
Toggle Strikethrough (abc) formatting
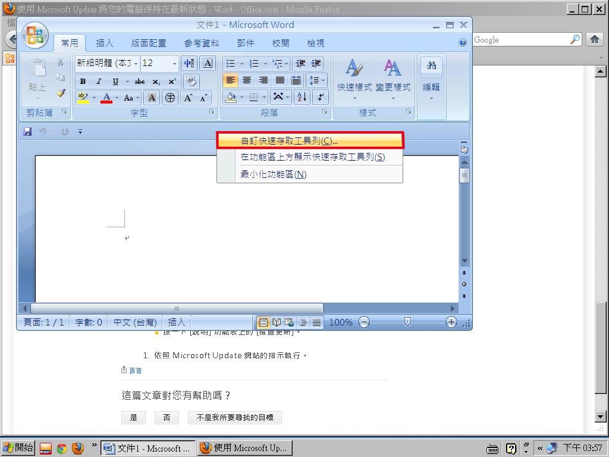click(x=140, y=82)
